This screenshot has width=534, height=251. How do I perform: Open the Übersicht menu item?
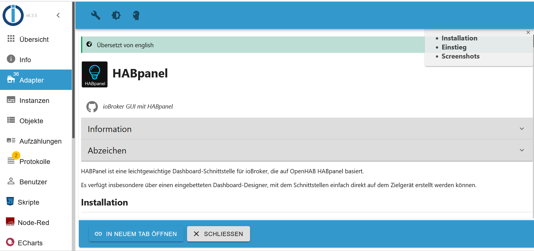click(x=34, y=40)
